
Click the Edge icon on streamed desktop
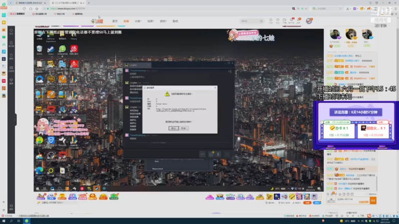pyautogui.click(x=39, y=171)
